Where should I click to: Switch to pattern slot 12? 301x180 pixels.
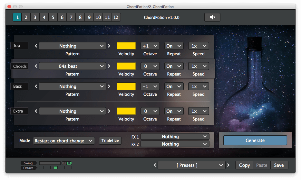click(x=116, y=17)
